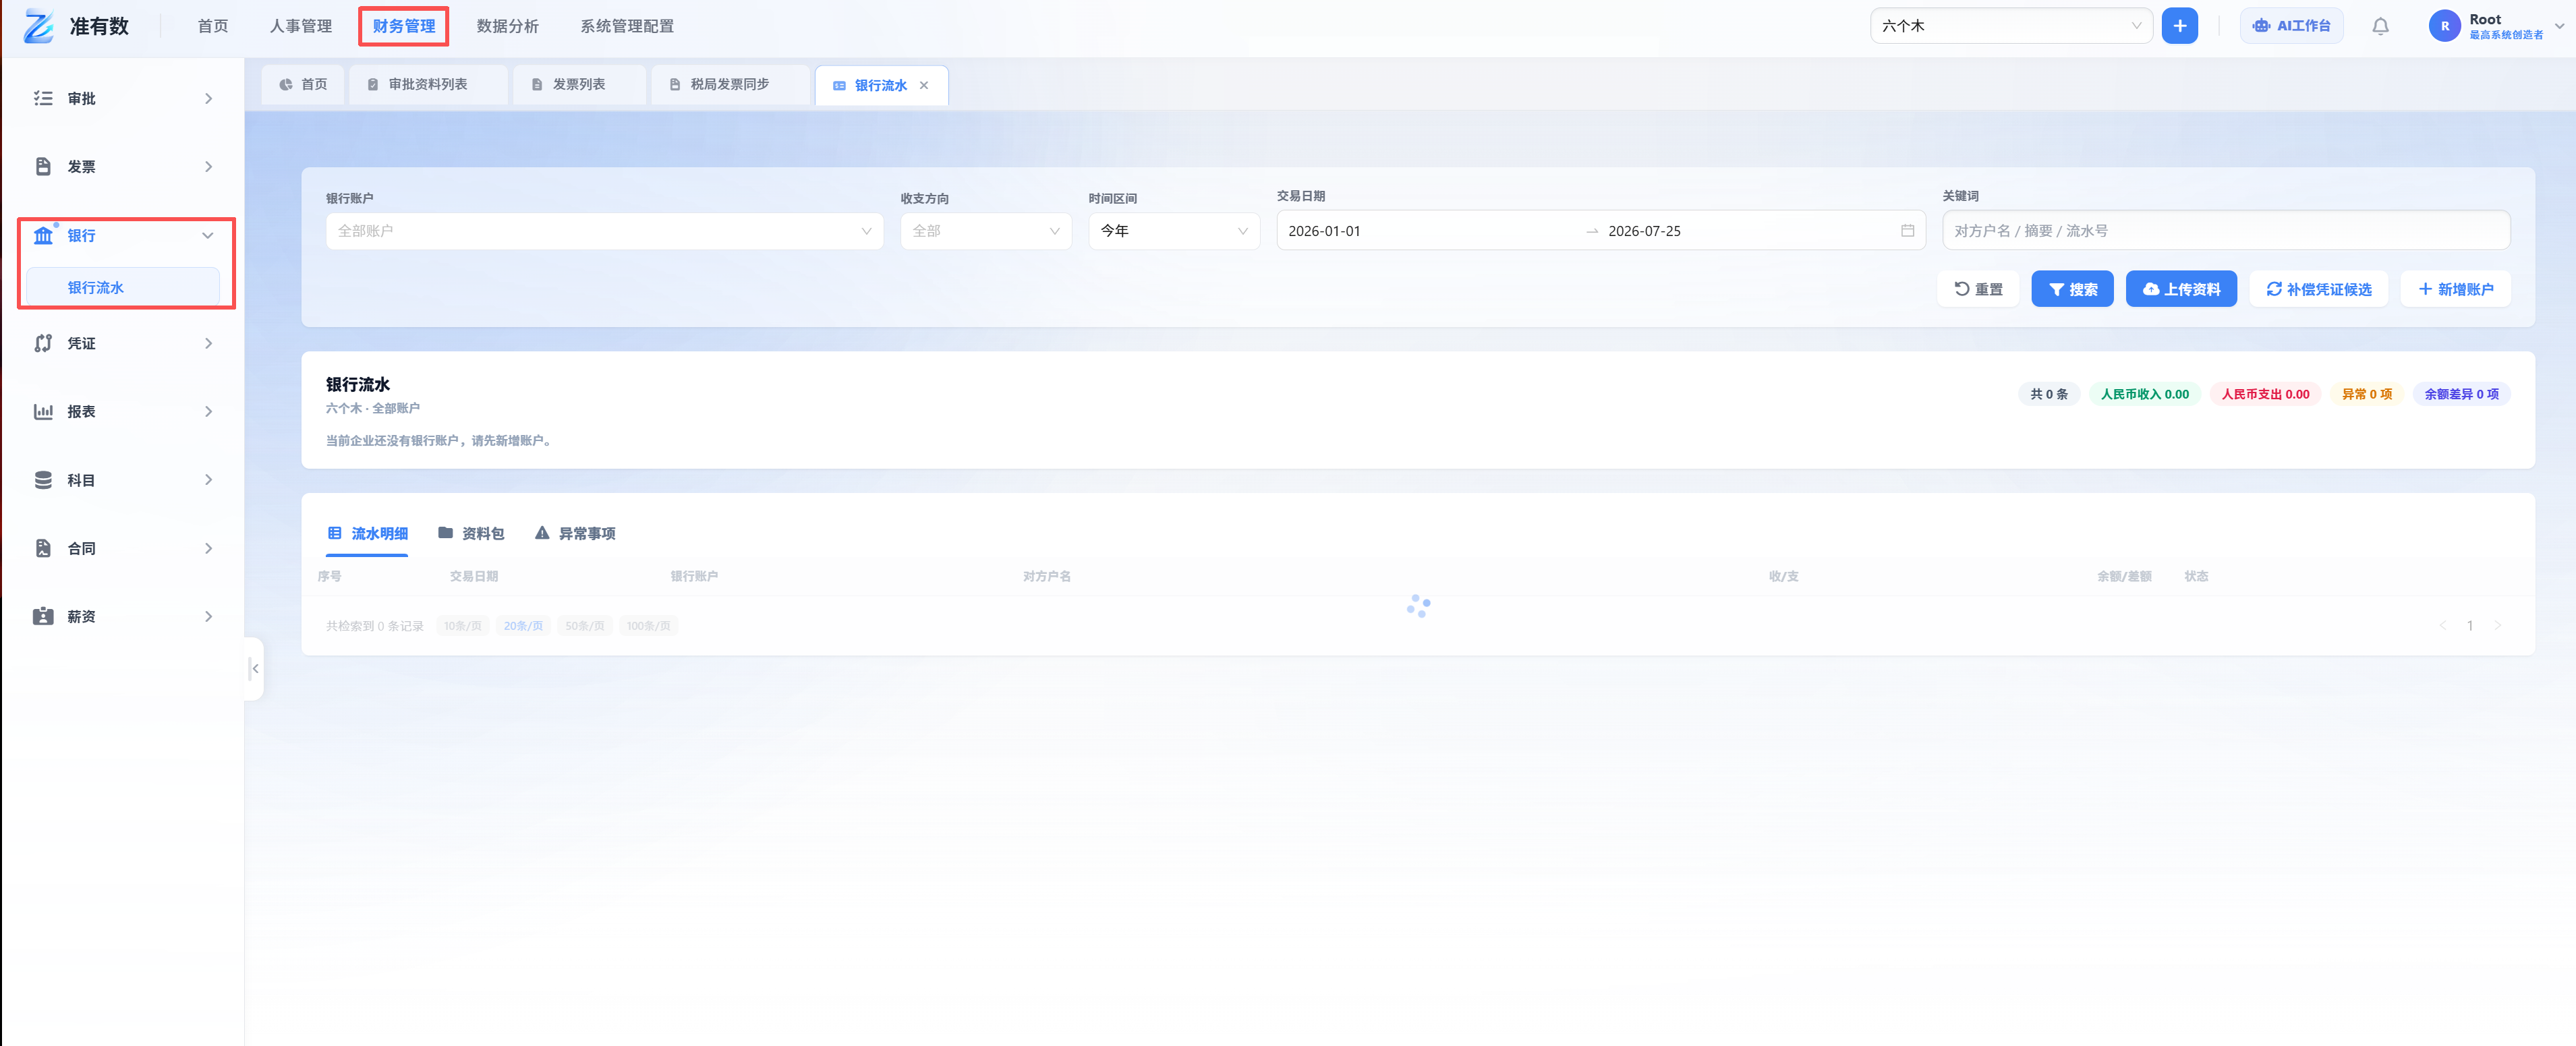This screenshot has height=1046, width=2576.
Task: Click the 凭证 icon in sidebar
Action: click(x=43, y=343)
